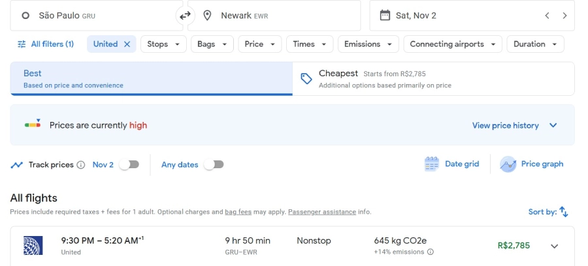Remove the United airline filter
The height and width of the screenshot is (266, 588).
coord(127,44)
